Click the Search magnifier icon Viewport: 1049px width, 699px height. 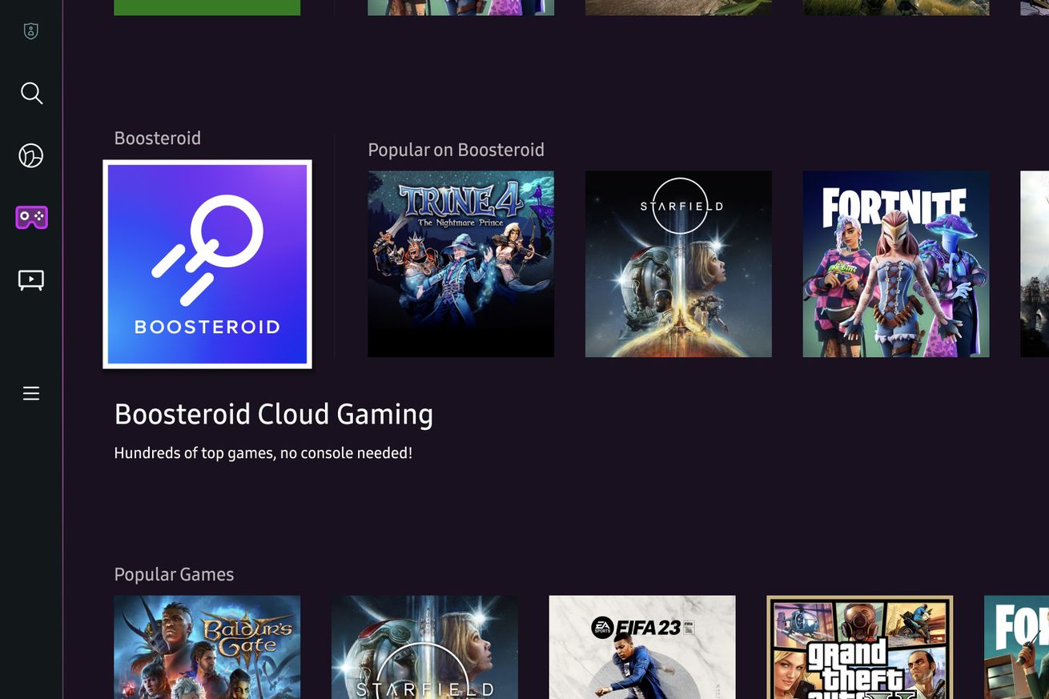pos(31,93)
